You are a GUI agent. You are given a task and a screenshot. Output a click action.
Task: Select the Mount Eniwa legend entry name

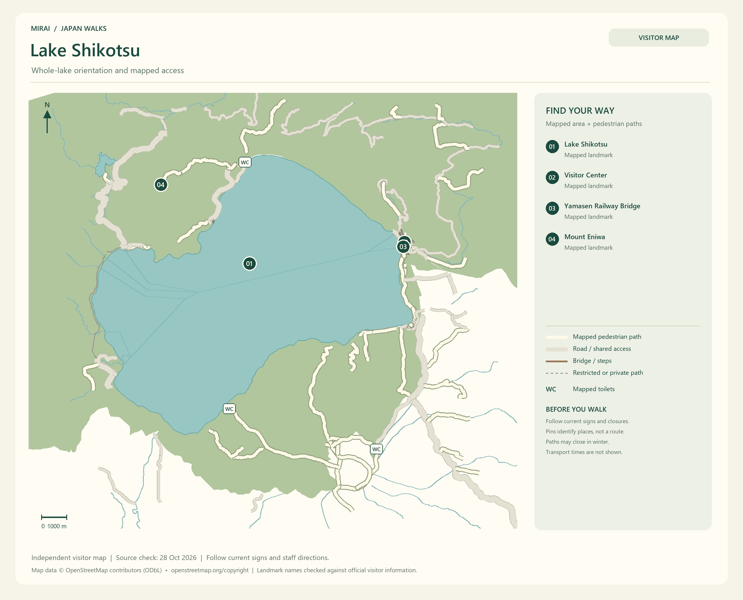(x=584, y=237)
